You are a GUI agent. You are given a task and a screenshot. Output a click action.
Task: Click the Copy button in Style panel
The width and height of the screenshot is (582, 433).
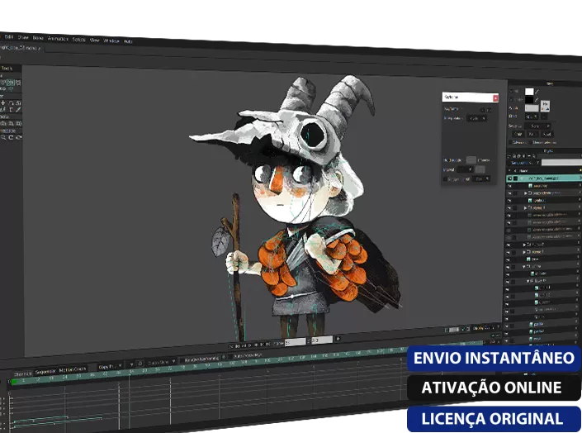pyautogui.click(x=518, y=134)
